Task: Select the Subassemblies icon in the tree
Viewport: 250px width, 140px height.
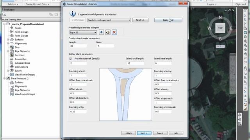Action: (x=12, y=63)
